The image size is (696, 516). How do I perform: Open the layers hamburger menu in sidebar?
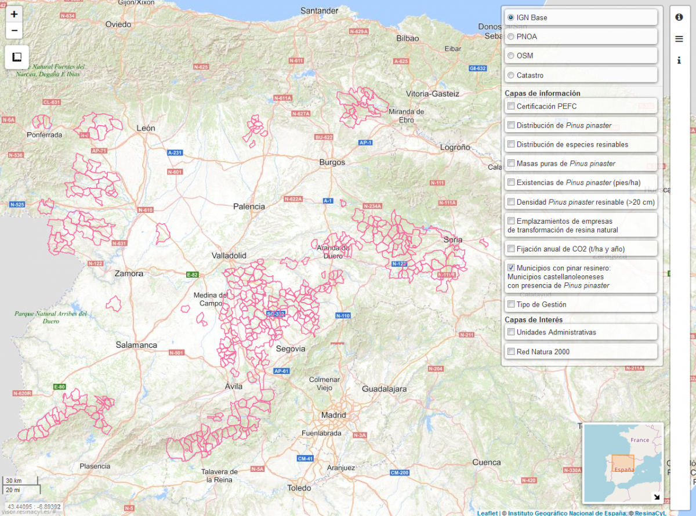(679, 39)
